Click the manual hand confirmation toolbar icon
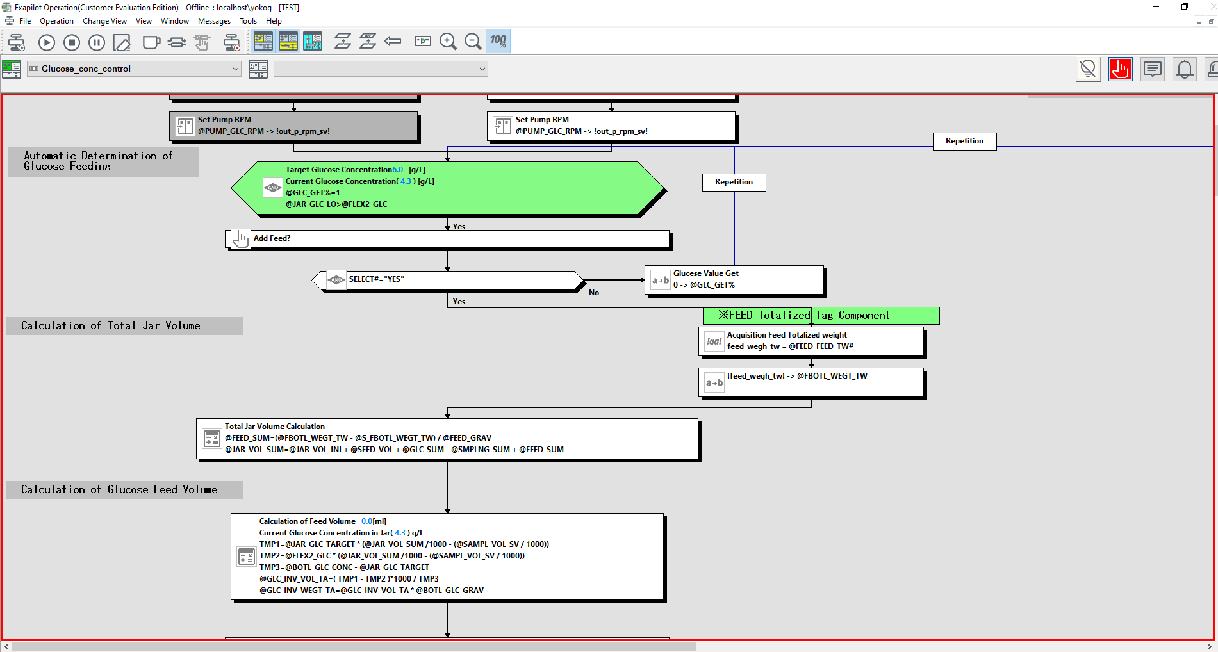Screen dimensions: 1218x652 click(202, 42)
